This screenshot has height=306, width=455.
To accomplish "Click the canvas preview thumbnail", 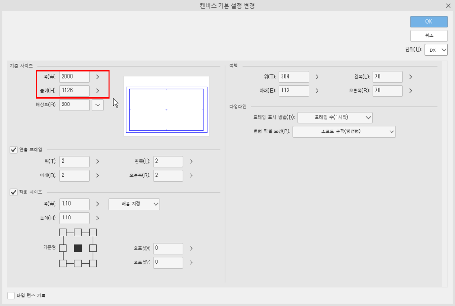I will (166, 106).
